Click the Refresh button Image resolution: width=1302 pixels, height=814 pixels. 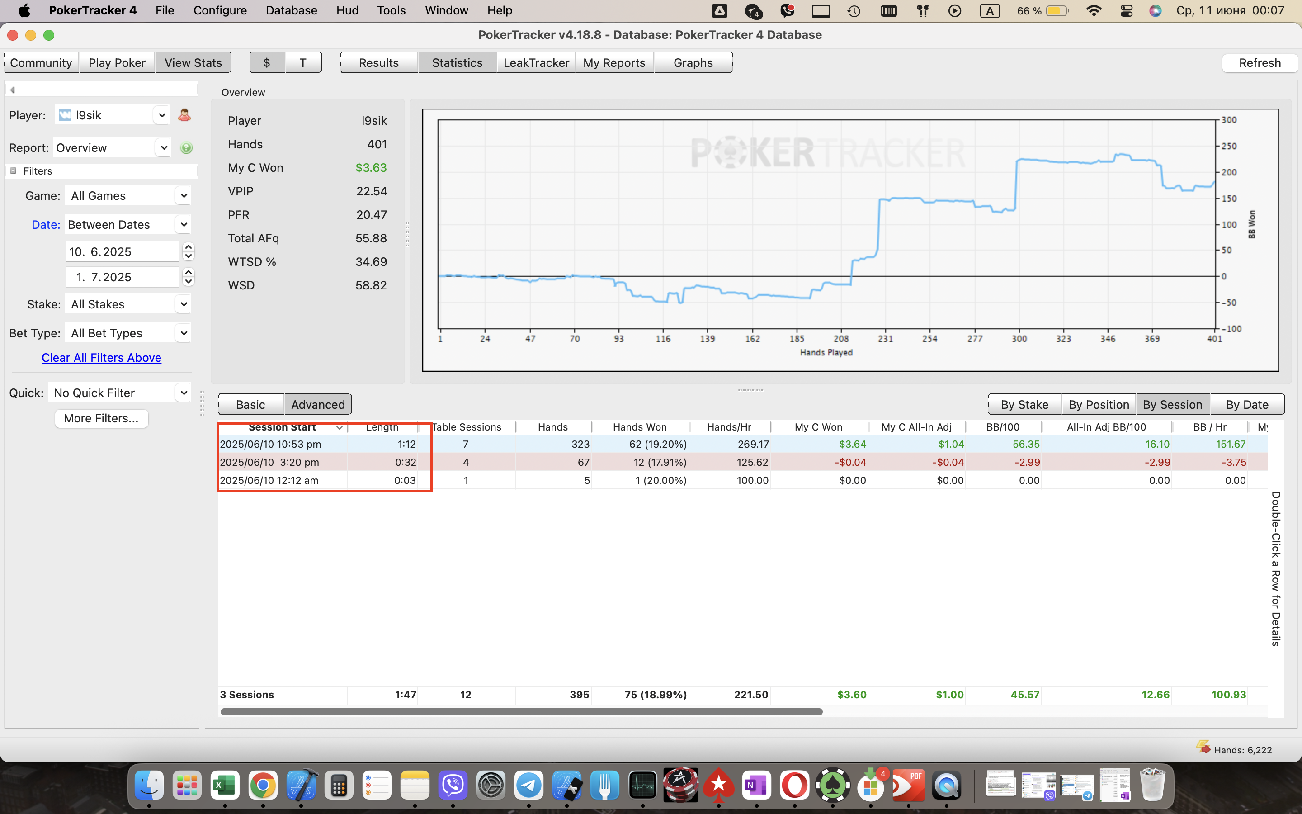[1260, 62]
